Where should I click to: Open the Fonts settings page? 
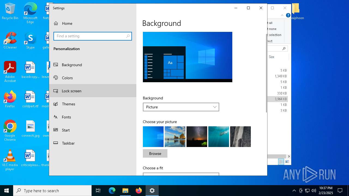click(66, 117)
